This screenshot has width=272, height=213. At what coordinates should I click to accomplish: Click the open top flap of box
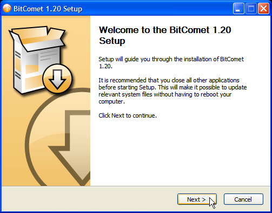pos(38,37)
